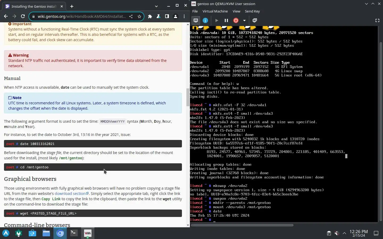Open Chrome three-dot menu
The image size is (383, 239).
[184, 16]
